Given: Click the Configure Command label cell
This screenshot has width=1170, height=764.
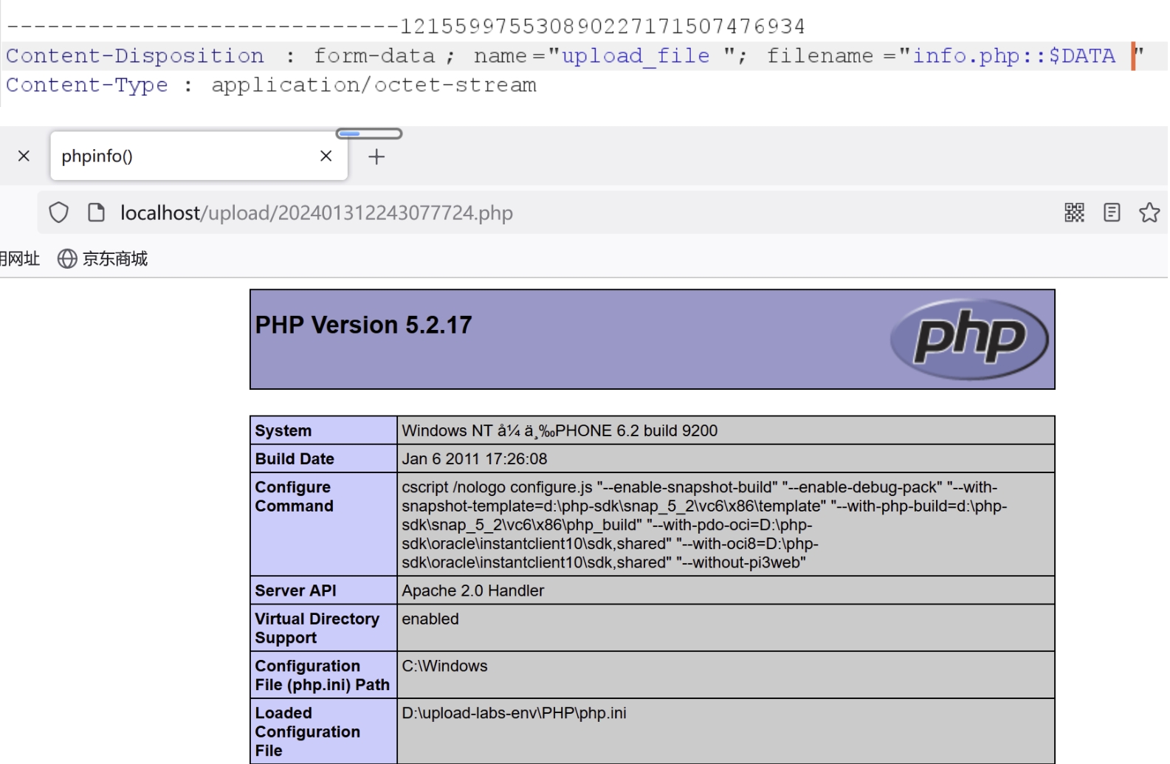Looking at the screenshot, I should (323, 524).
